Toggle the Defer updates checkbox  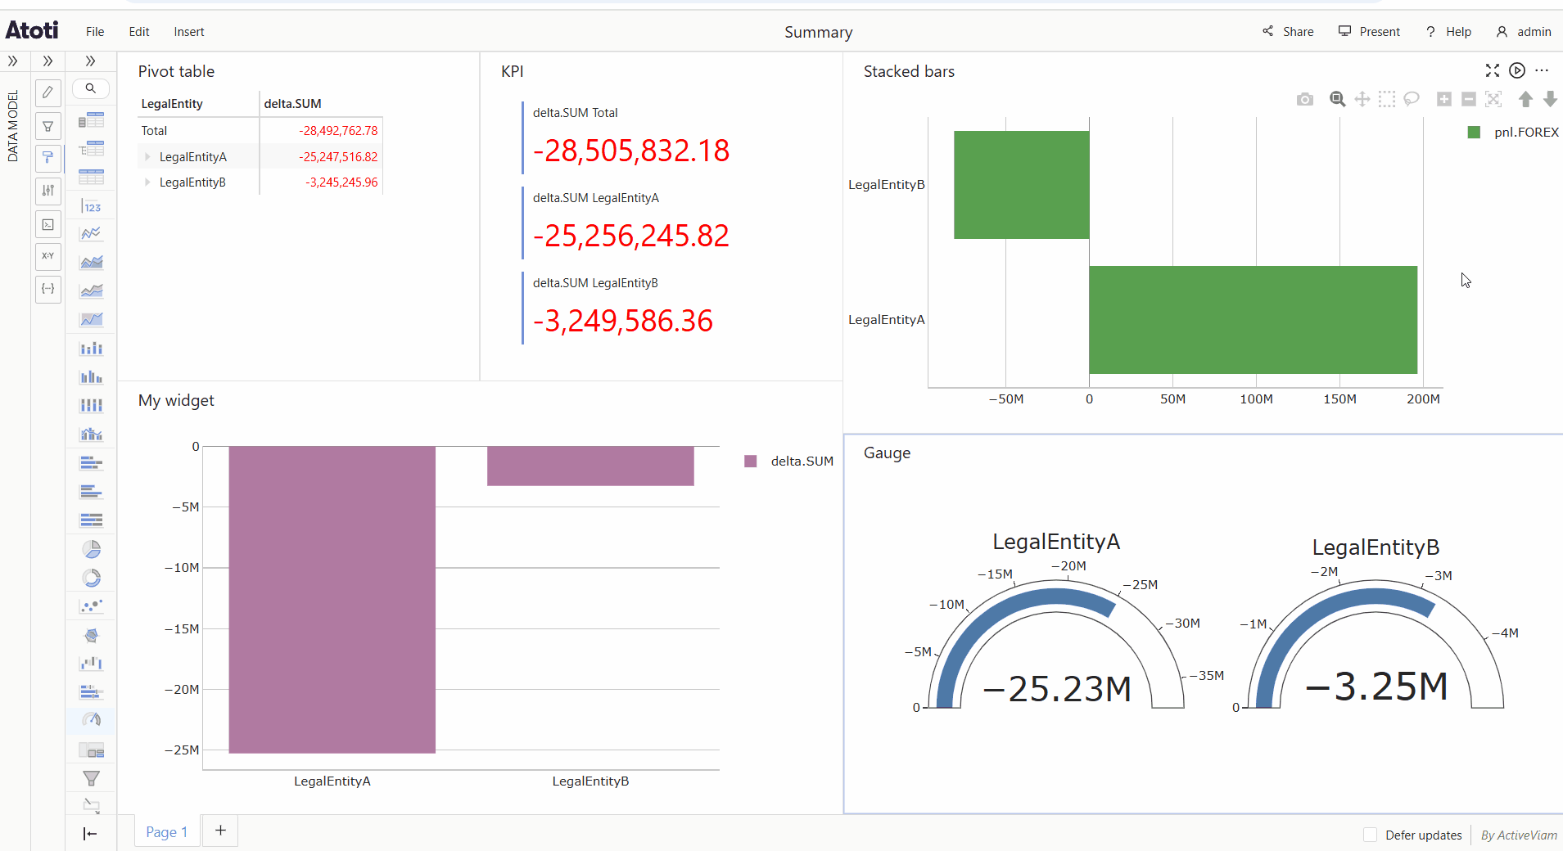(x=1370, y=835)
